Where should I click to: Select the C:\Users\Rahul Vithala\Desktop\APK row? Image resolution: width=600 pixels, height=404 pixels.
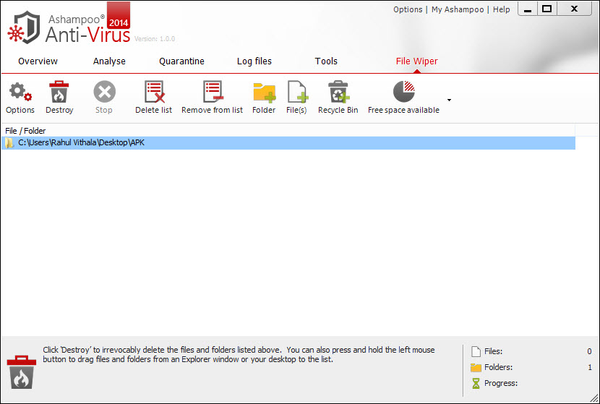(288, 142)
